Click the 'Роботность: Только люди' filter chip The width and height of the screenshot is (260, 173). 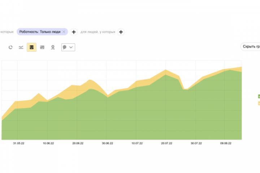click(40, 32)
